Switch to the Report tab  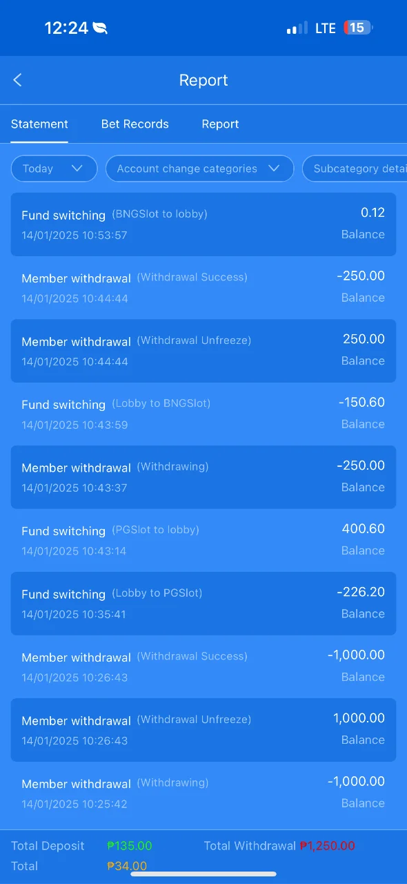tap(220, 124)
